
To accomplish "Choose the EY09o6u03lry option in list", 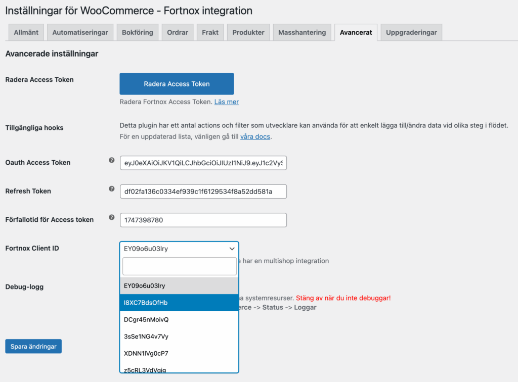I will click(179, 285).
